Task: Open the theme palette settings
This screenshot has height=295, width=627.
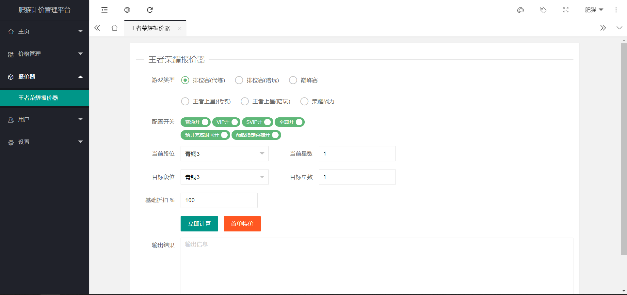Action: (520, 10)
